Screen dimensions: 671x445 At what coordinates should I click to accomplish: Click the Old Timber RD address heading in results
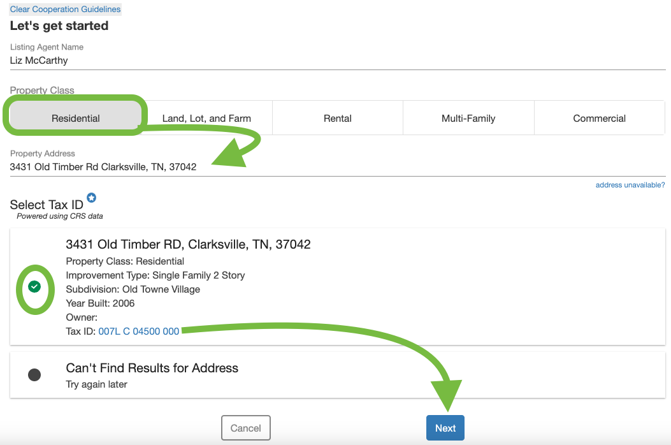(188, 244)
